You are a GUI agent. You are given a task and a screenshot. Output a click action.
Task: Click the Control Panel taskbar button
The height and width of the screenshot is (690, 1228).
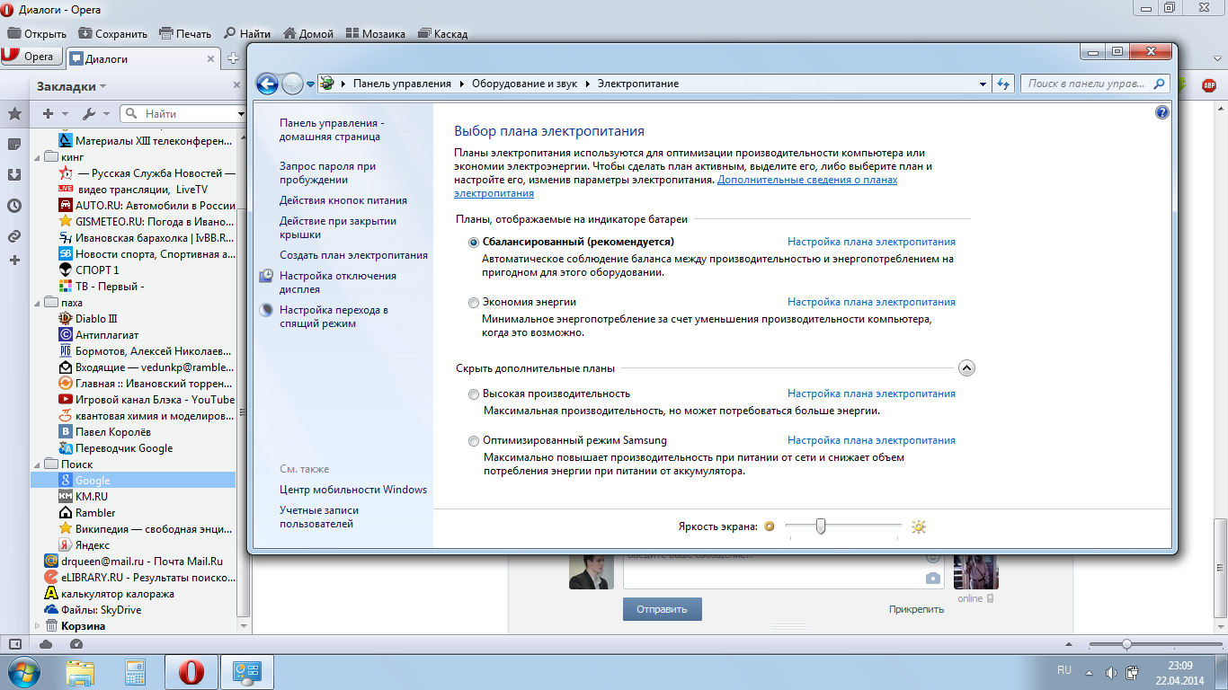247,672
